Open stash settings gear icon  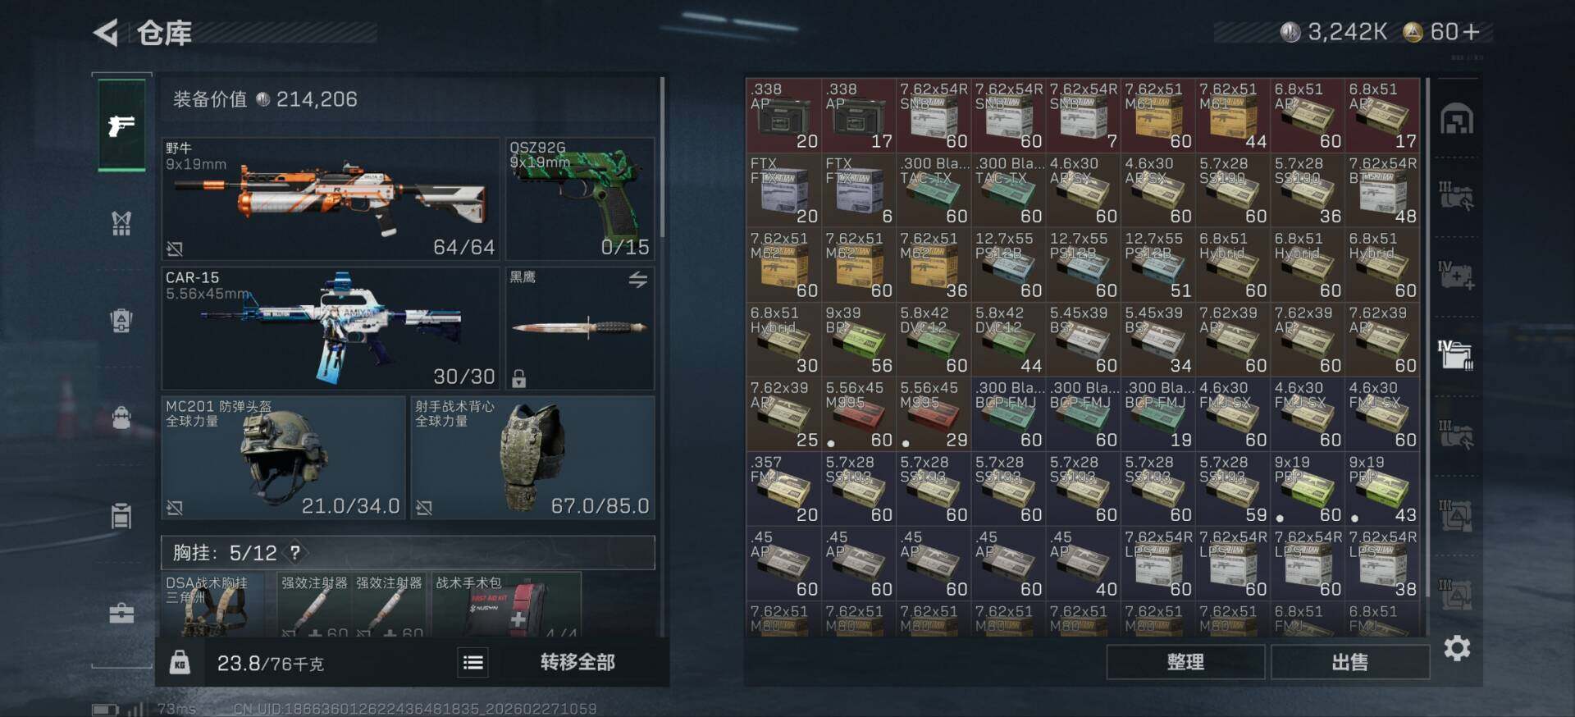click(x=1457, y=649)
